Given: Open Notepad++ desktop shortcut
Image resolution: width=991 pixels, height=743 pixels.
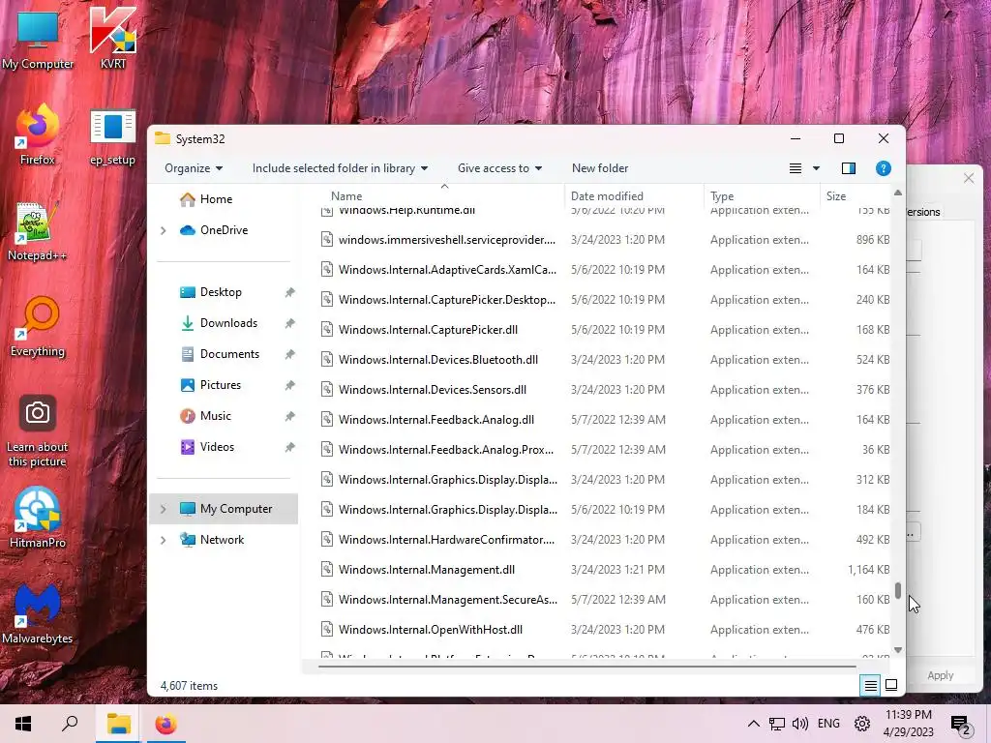Looking at the screenshot, I should (x=38, y=230).
